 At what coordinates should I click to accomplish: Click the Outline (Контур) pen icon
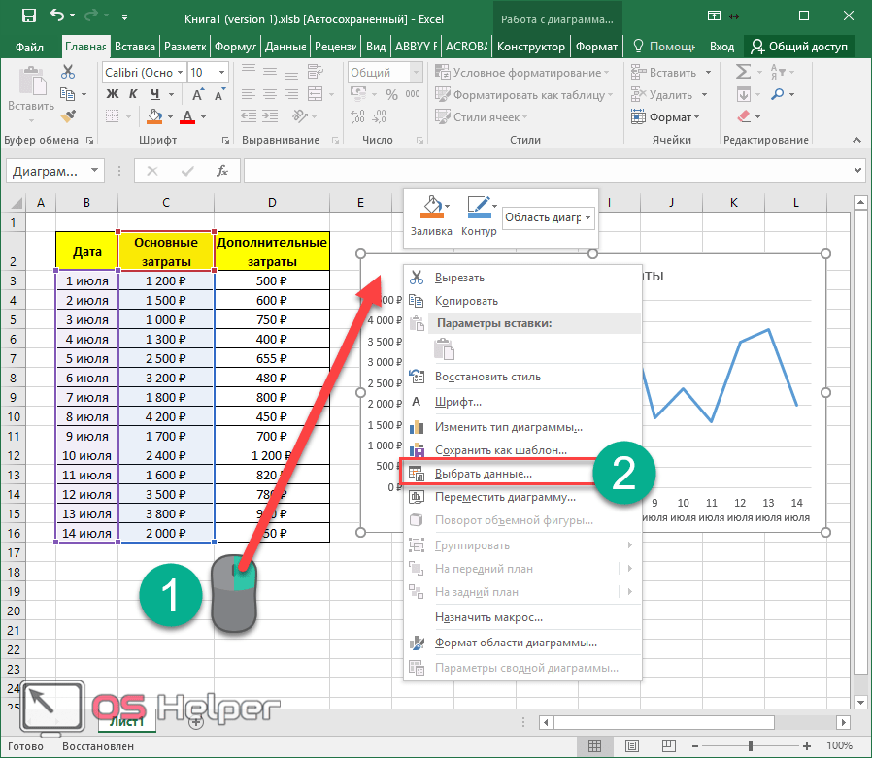pyautogui.click(x=478, y=207)
